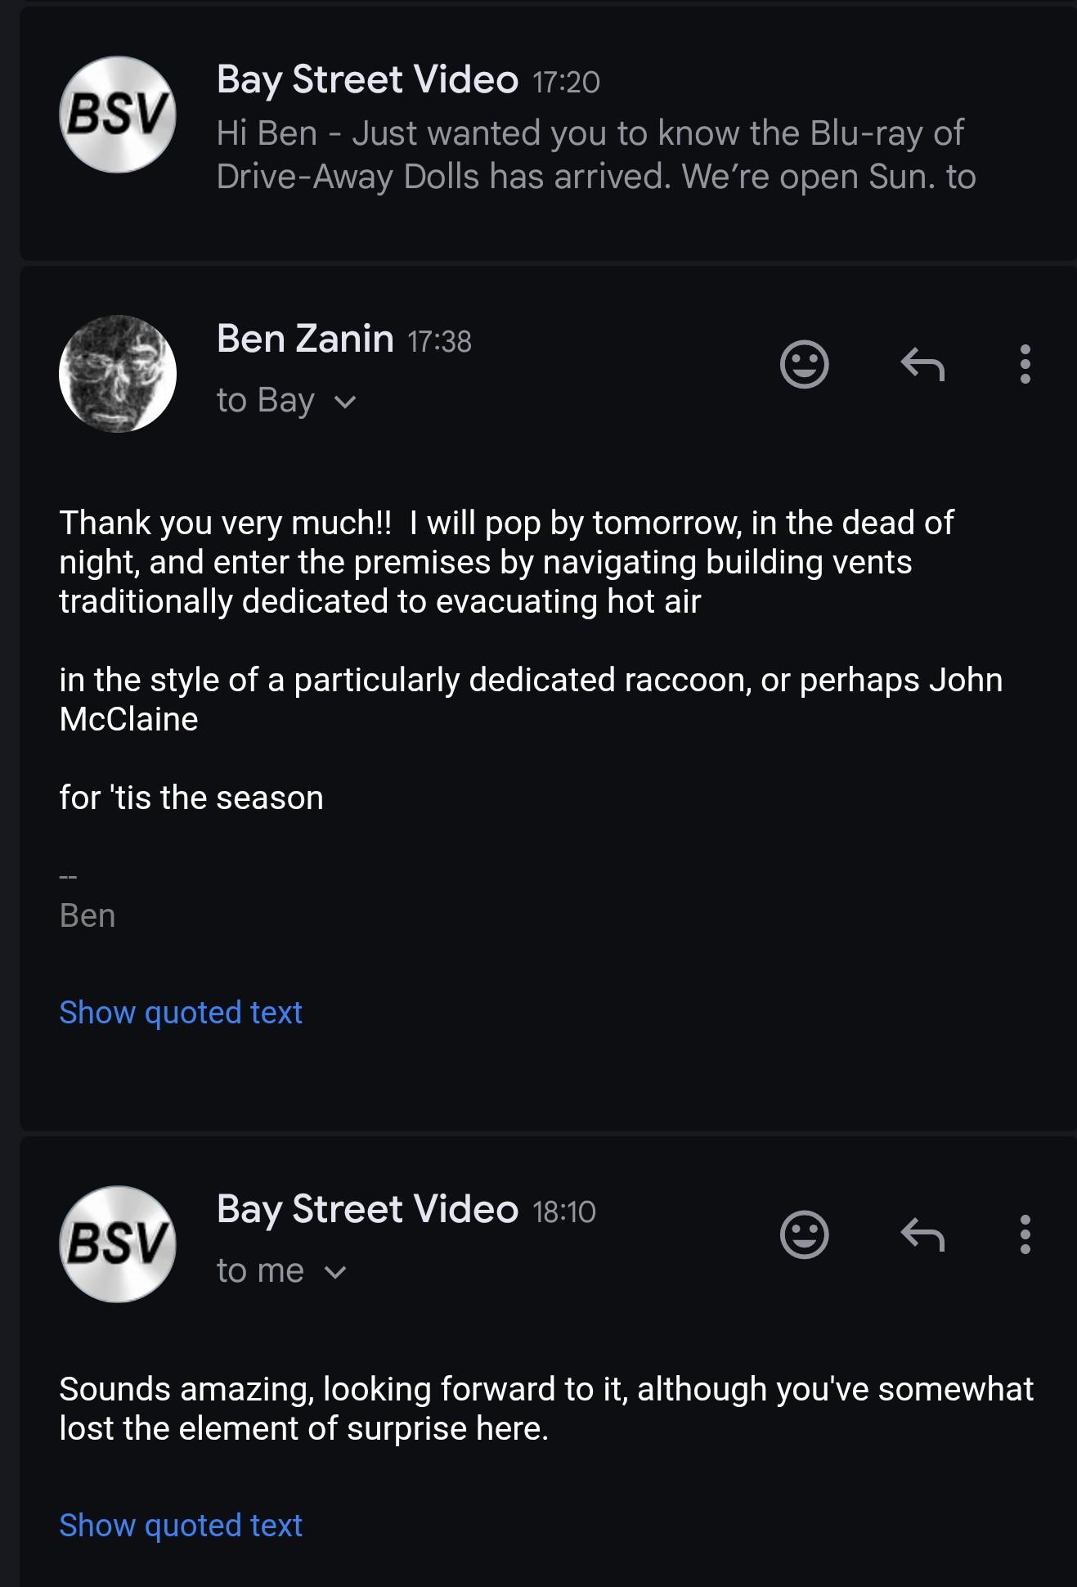The width and height of the screenshot is (1077, 1587).
Task: Tap the Bay Street Video name at 17:20
Action: click(367, 79)
